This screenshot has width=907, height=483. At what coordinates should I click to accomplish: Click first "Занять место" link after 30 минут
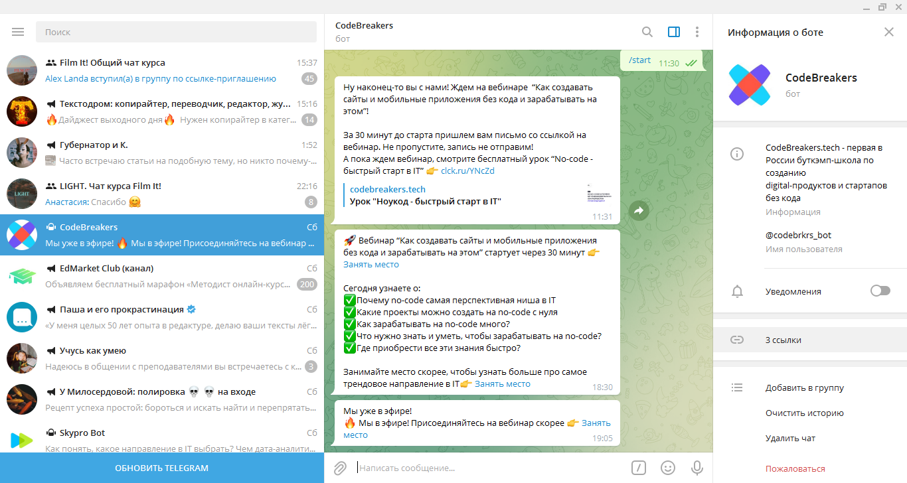click(x=371, y=264)
